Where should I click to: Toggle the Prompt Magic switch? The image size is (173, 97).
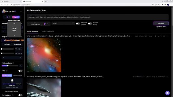(x=90, y=23)
